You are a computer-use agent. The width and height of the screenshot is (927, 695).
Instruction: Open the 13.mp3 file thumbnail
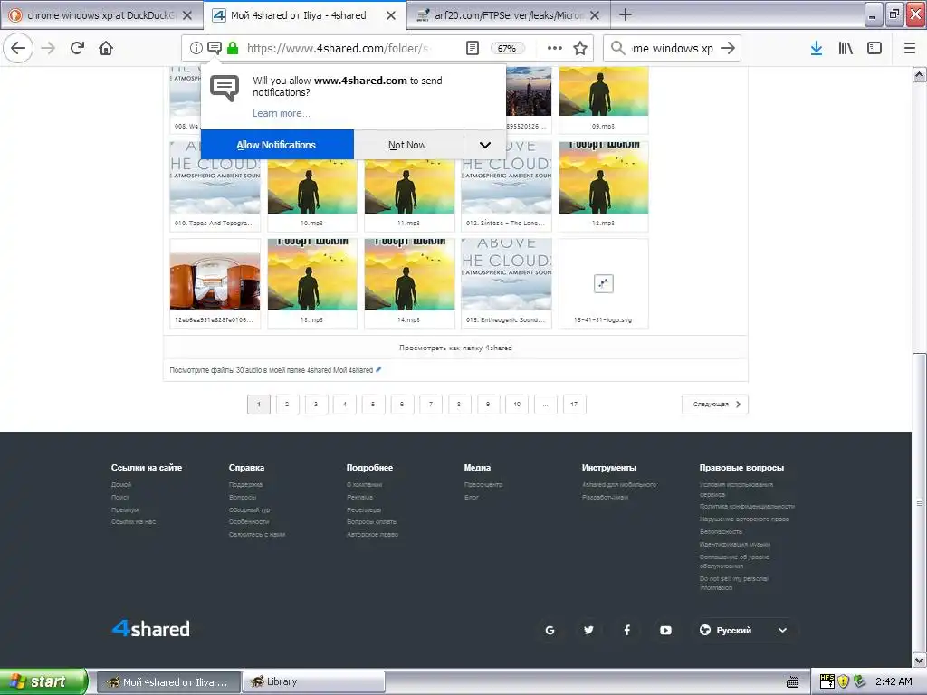312,283
